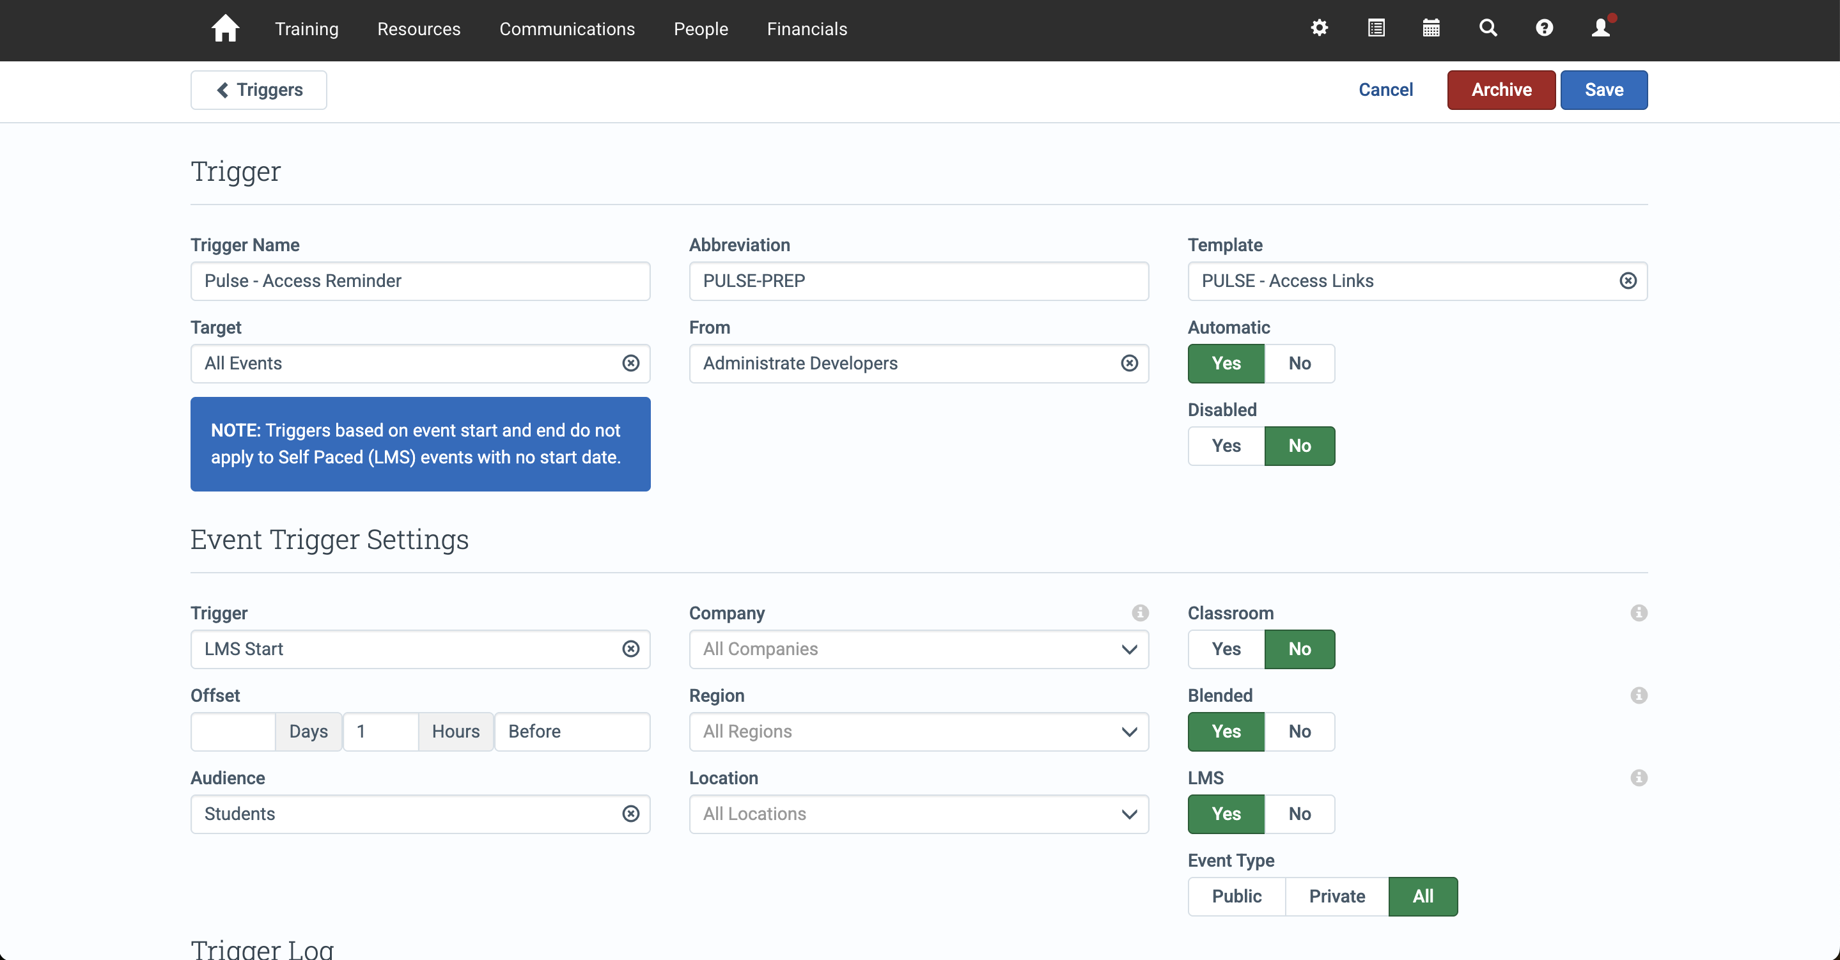Set Disabled to Yes
1840x960 pixels.
(1226, 445)
